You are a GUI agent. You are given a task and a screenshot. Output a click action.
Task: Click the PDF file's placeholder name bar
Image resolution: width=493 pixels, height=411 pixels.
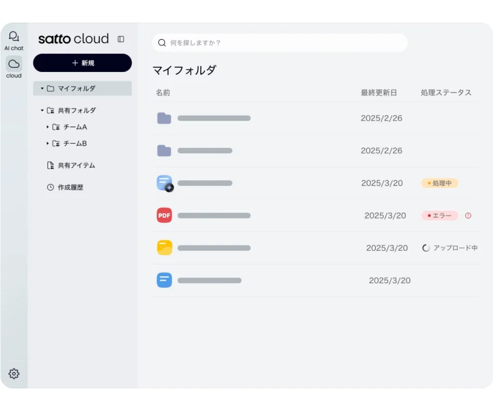[214, 215]
